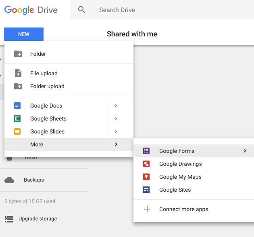Select Google Sites from the submenu

tap(194, 190)
